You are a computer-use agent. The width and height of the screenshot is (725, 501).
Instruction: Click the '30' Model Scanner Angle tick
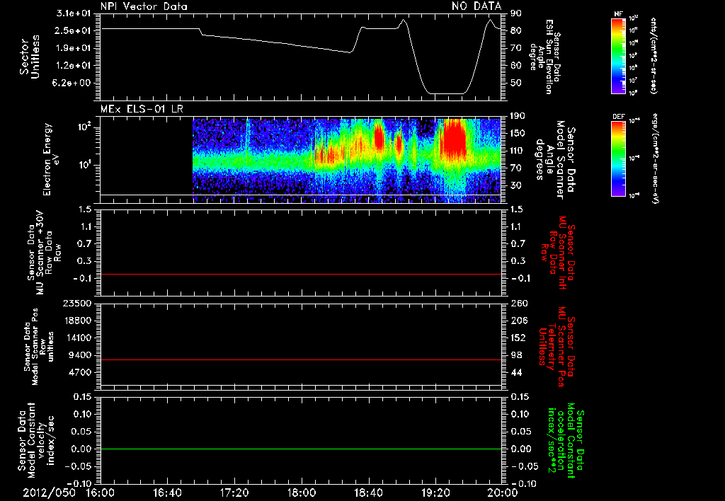516,185
